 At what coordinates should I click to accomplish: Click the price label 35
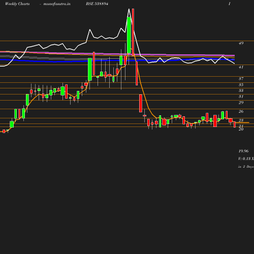click(241, 85)
